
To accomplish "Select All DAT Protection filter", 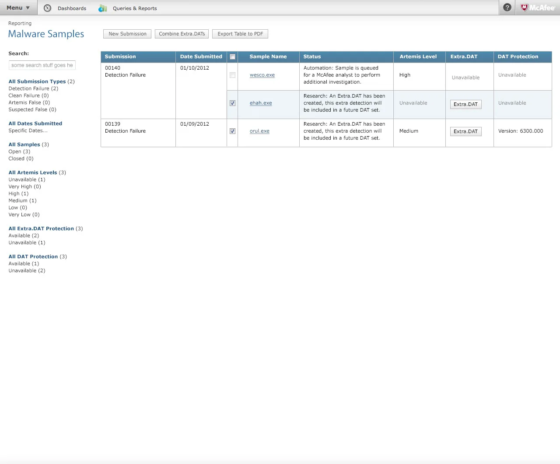I will tap(33, 257).
